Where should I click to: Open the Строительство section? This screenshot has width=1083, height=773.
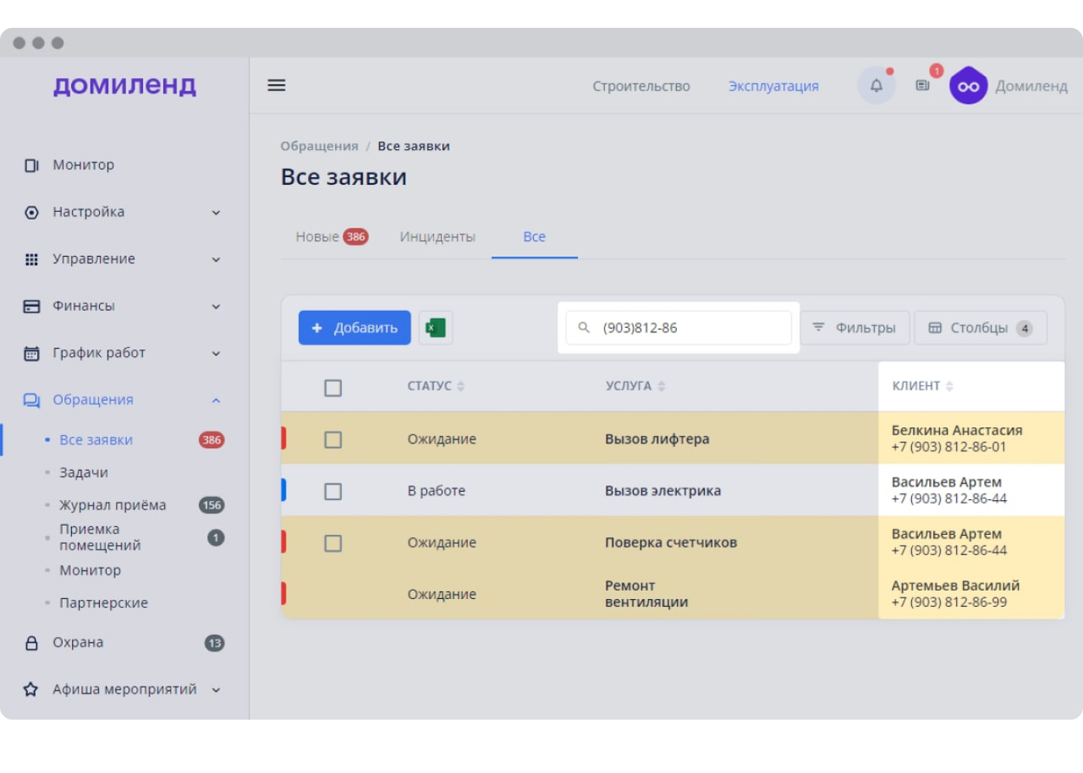(641, 86)
